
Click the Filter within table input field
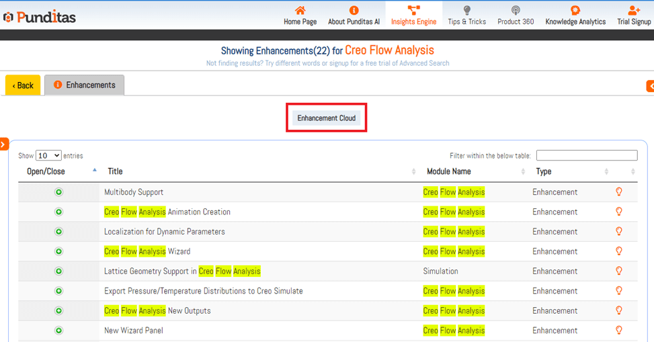coord(586,155)
